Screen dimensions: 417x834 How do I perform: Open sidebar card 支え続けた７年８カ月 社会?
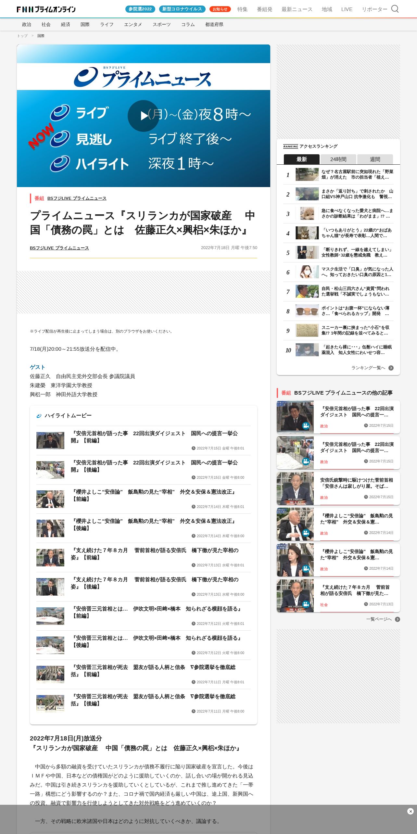coord(338,596)
